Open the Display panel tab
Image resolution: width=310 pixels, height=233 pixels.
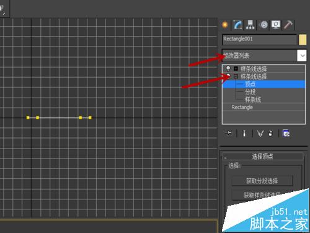[x=276, y=25]
